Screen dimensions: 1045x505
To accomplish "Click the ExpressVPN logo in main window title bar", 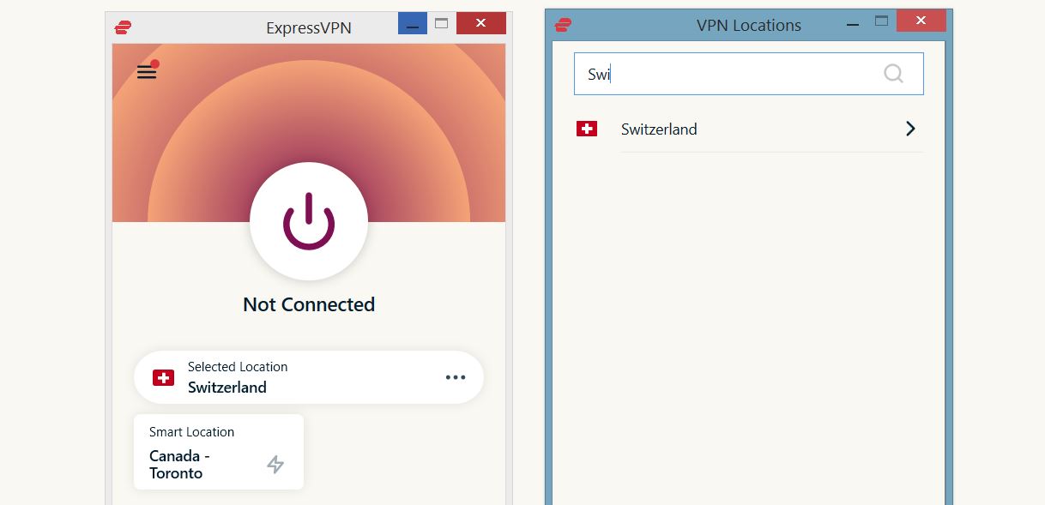I will click(123, 27).
